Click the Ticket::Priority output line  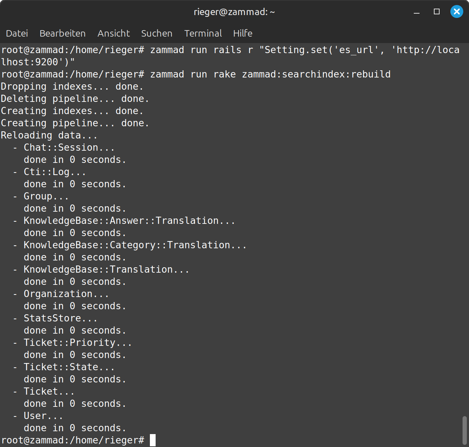[x=72, y=343]
